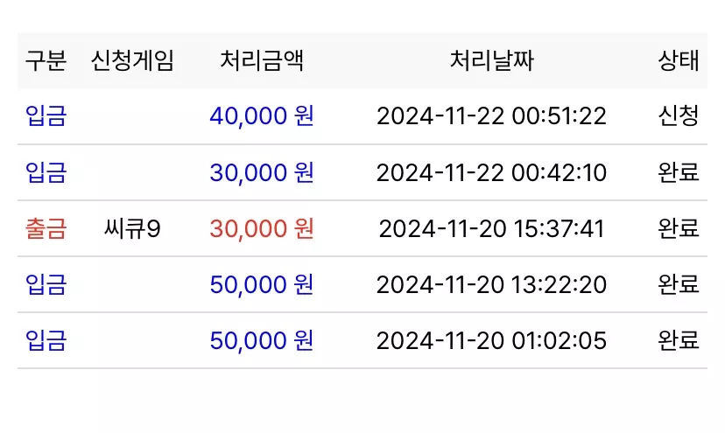
Task: Click the date 2024-11-20 13:22:20
Action: (491, 284)
